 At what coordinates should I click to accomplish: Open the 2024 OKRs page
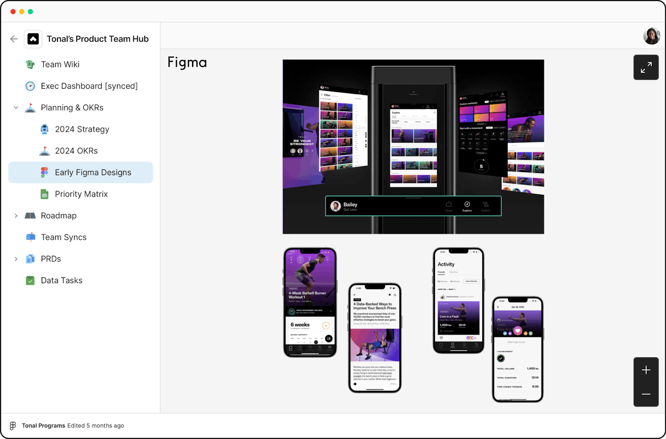pyautogui.click(x=76, y=151)
